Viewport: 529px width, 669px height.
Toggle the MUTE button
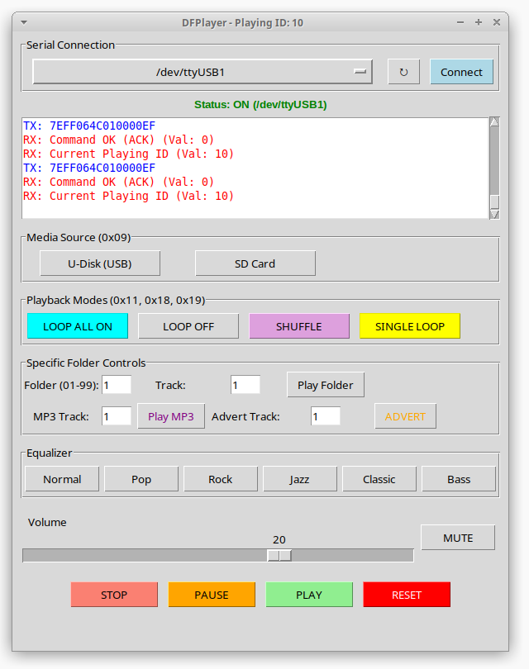(458, 538)
